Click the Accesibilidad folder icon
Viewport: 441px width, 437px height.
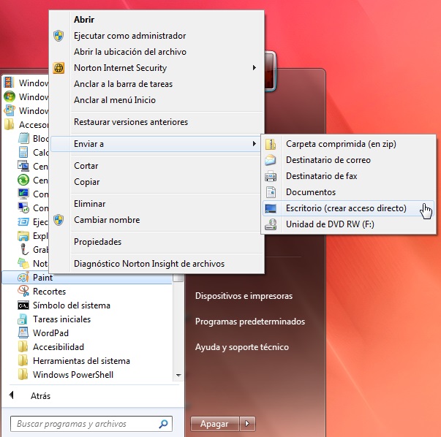(23, 347)
